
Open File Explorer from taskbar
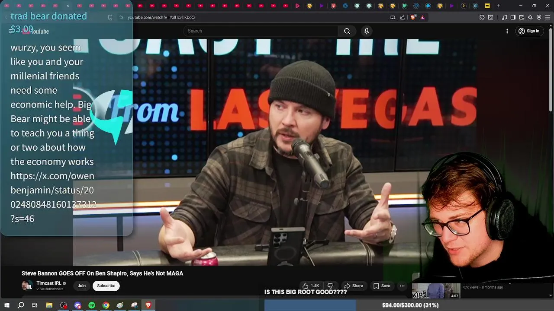pyautogui.click(x=49, y=305)
